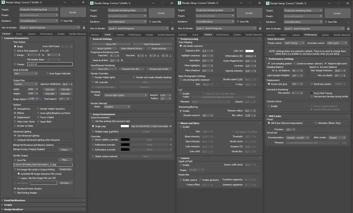353x213 pixels.
Task: Toggle the Pixel Aspect lock icon
Action: pos(71,99)
